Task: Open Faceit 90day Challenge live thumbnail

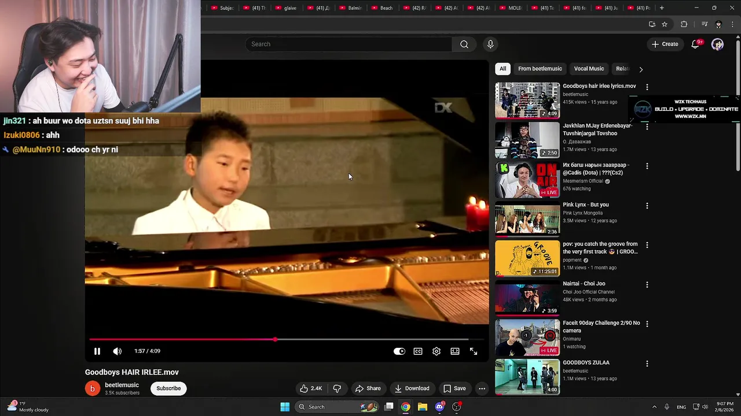Action: 527,337
